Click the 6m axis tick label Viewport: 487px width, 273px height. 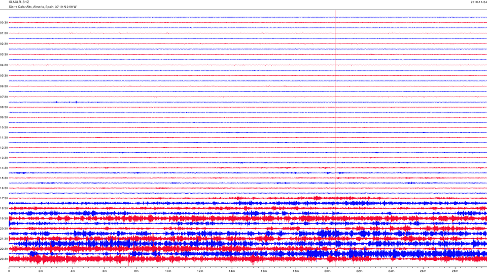pos(105,271)
